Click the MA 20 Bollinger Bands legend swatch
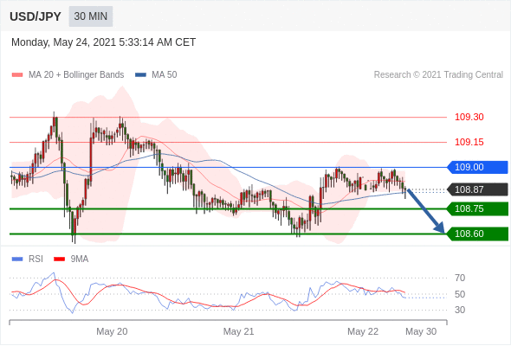The width and height of the screenshot is (511, 346). coord(17,75)
